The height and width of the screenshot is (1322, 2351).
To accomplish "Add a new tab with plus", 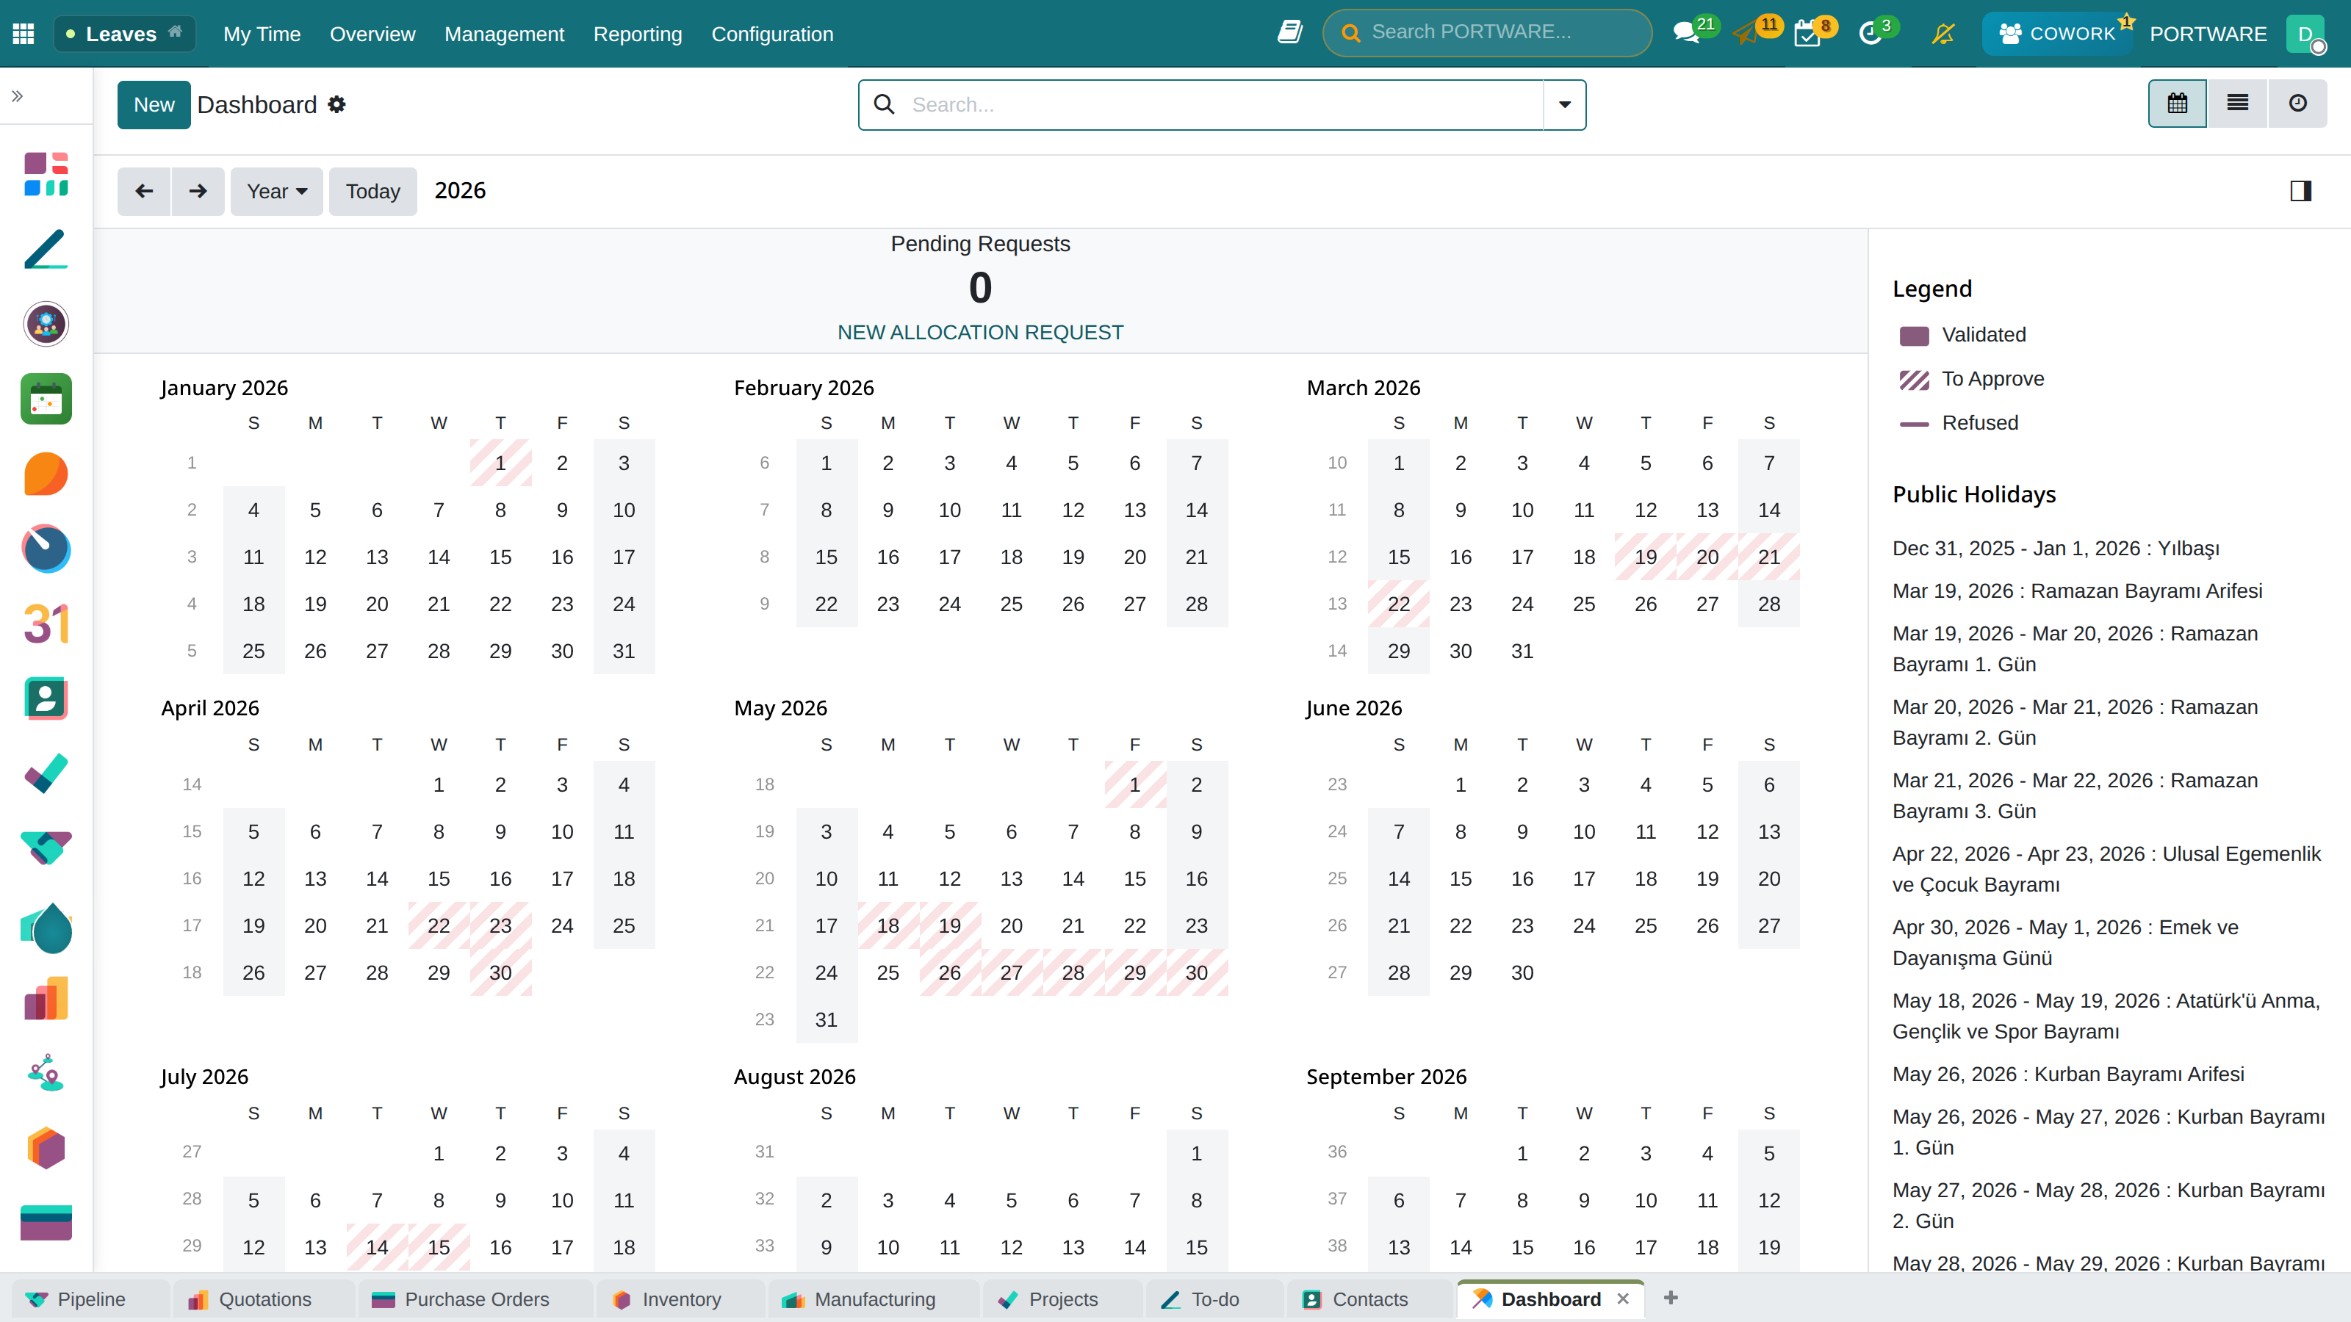I will point(1670,1297).
